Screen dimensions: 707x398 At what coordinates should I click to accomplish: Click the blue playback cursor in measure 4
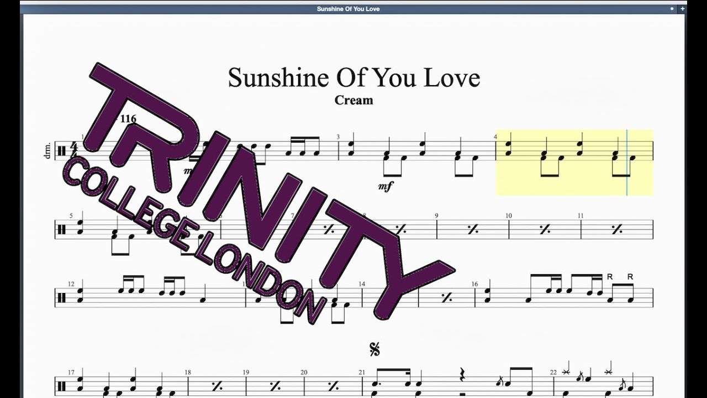pyautogui.click(x=626, y=162)
